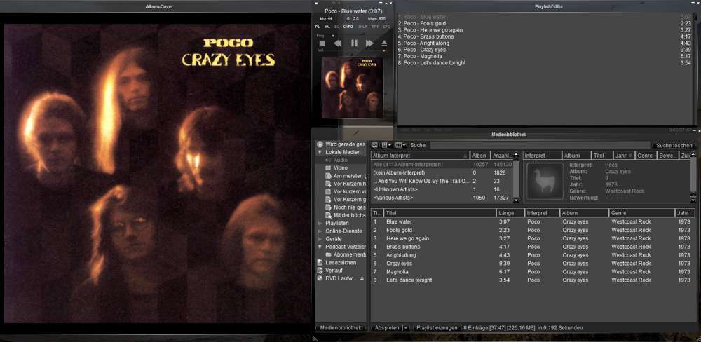Skip to the next track

click(x=369, y=43)
